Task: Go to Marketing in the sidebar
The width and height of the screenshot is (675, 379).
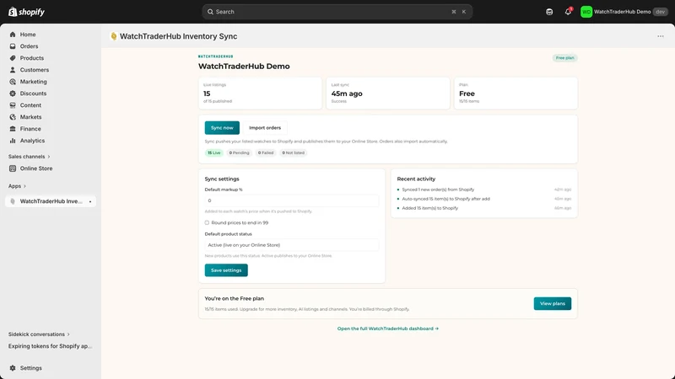Action: coord(33,82)
